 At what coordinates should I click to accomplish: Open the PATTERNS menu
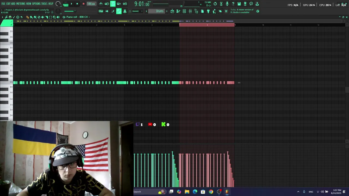pos(21,4)
